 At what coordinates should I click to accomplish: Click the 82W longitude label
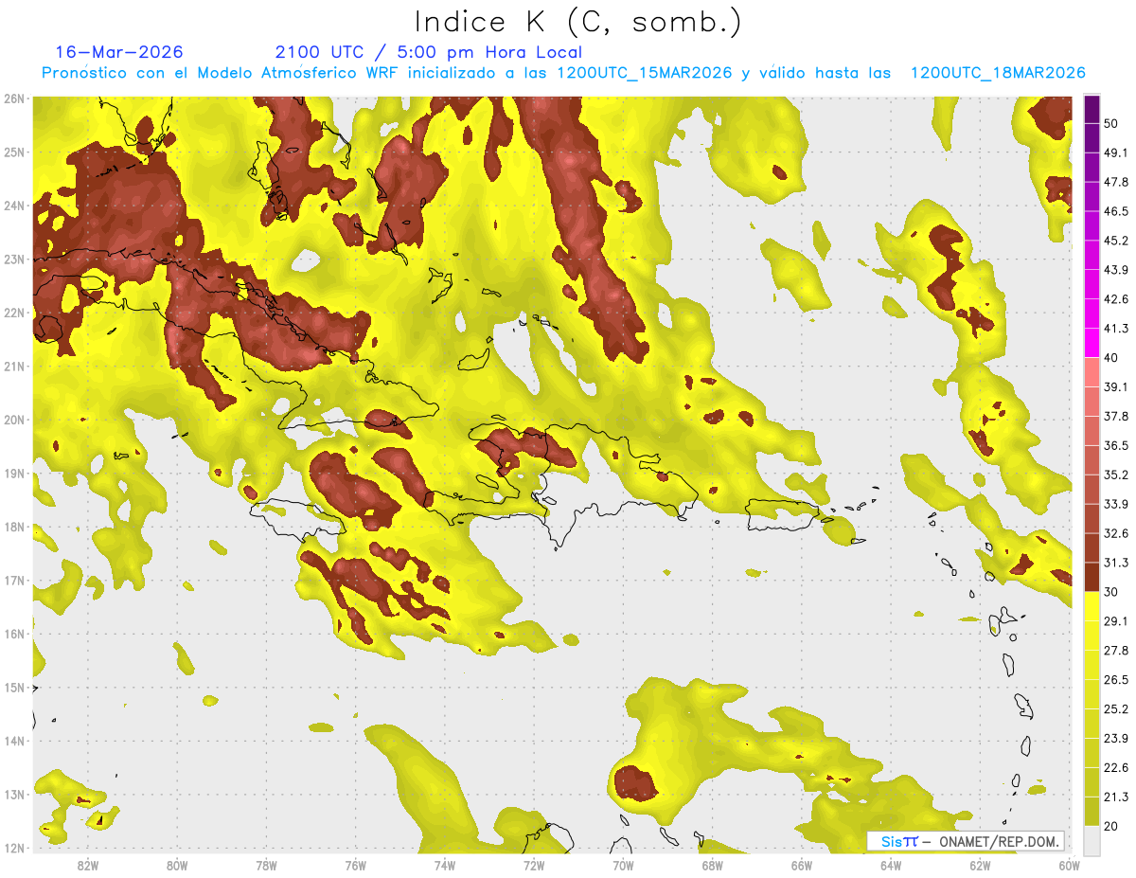pos(88,865)
